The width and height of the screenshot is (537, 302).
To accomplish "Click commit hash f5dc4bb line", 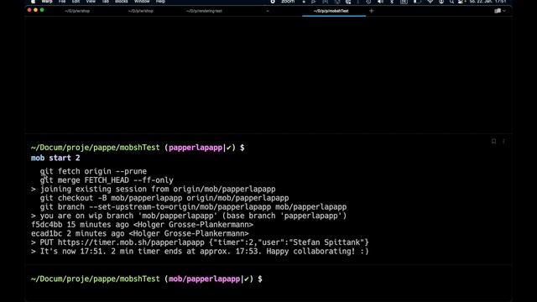I will tap(142, 225).
